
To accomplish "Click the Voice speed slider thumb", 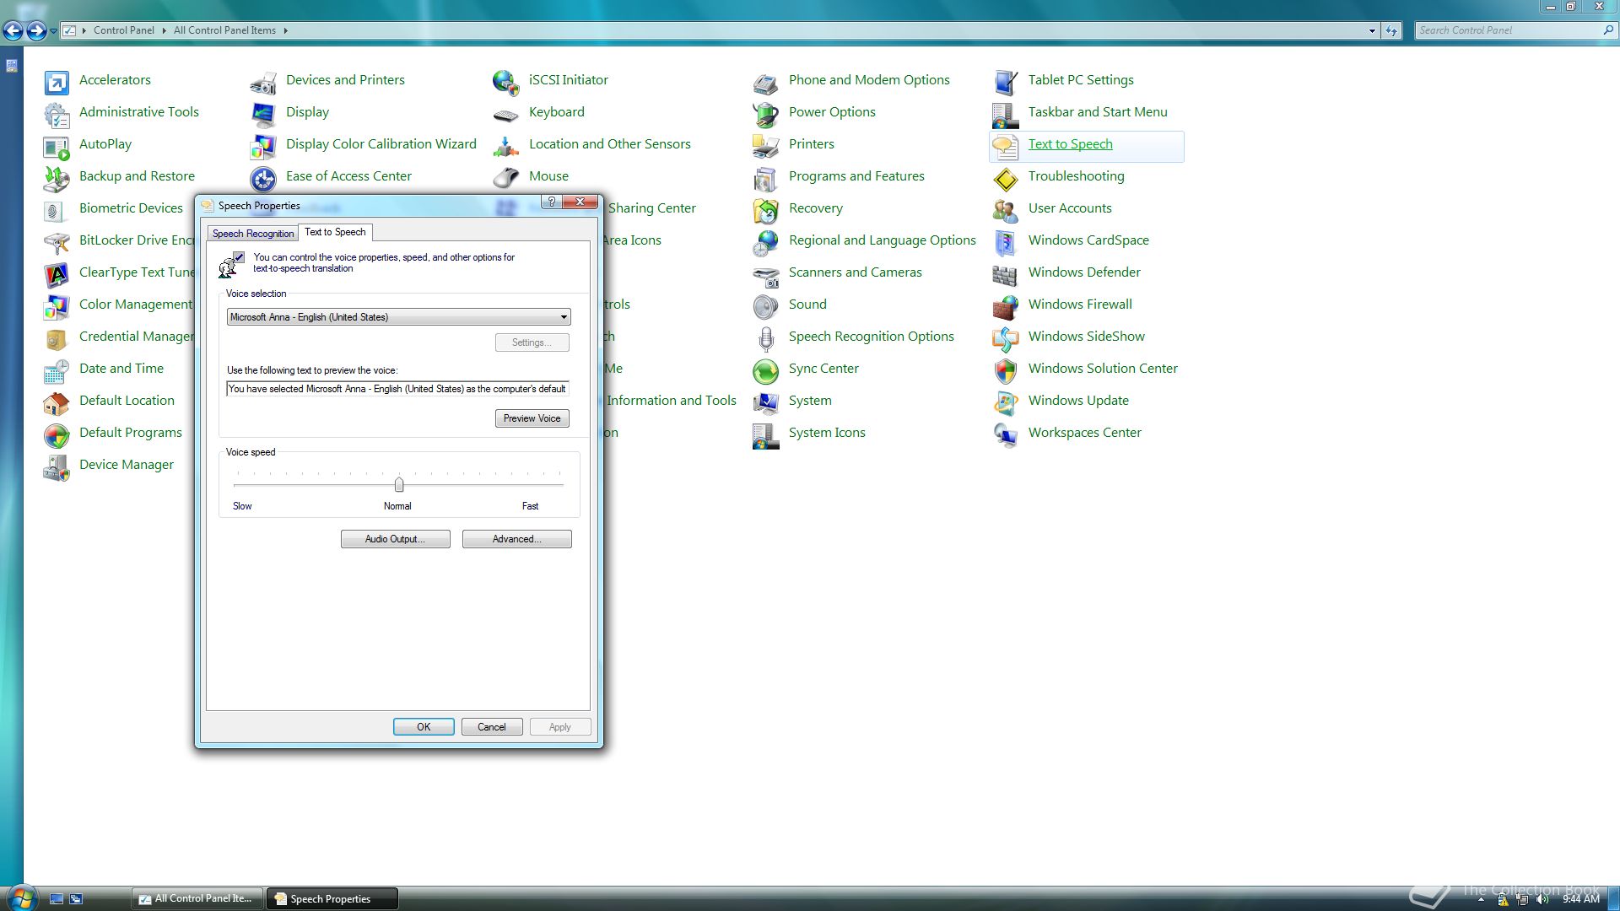I will (399, 484).
